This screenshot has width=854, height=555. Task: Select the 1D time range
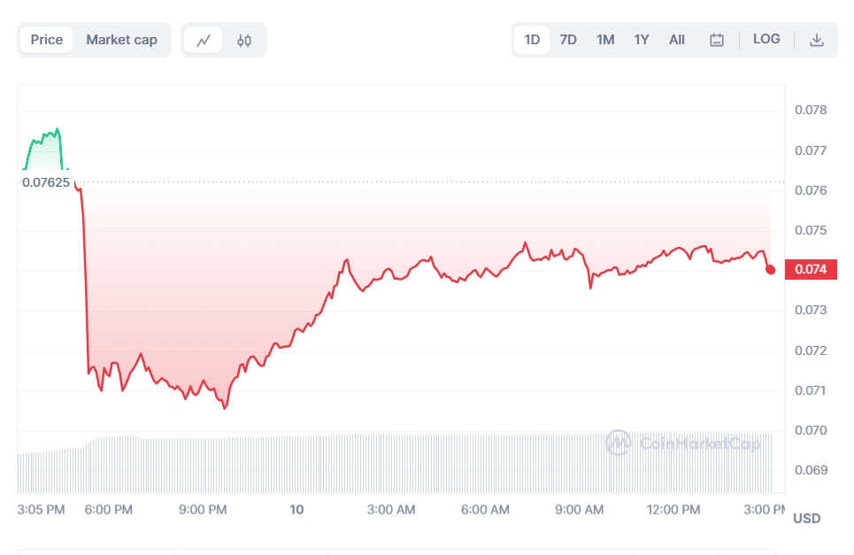coord(532,40)
